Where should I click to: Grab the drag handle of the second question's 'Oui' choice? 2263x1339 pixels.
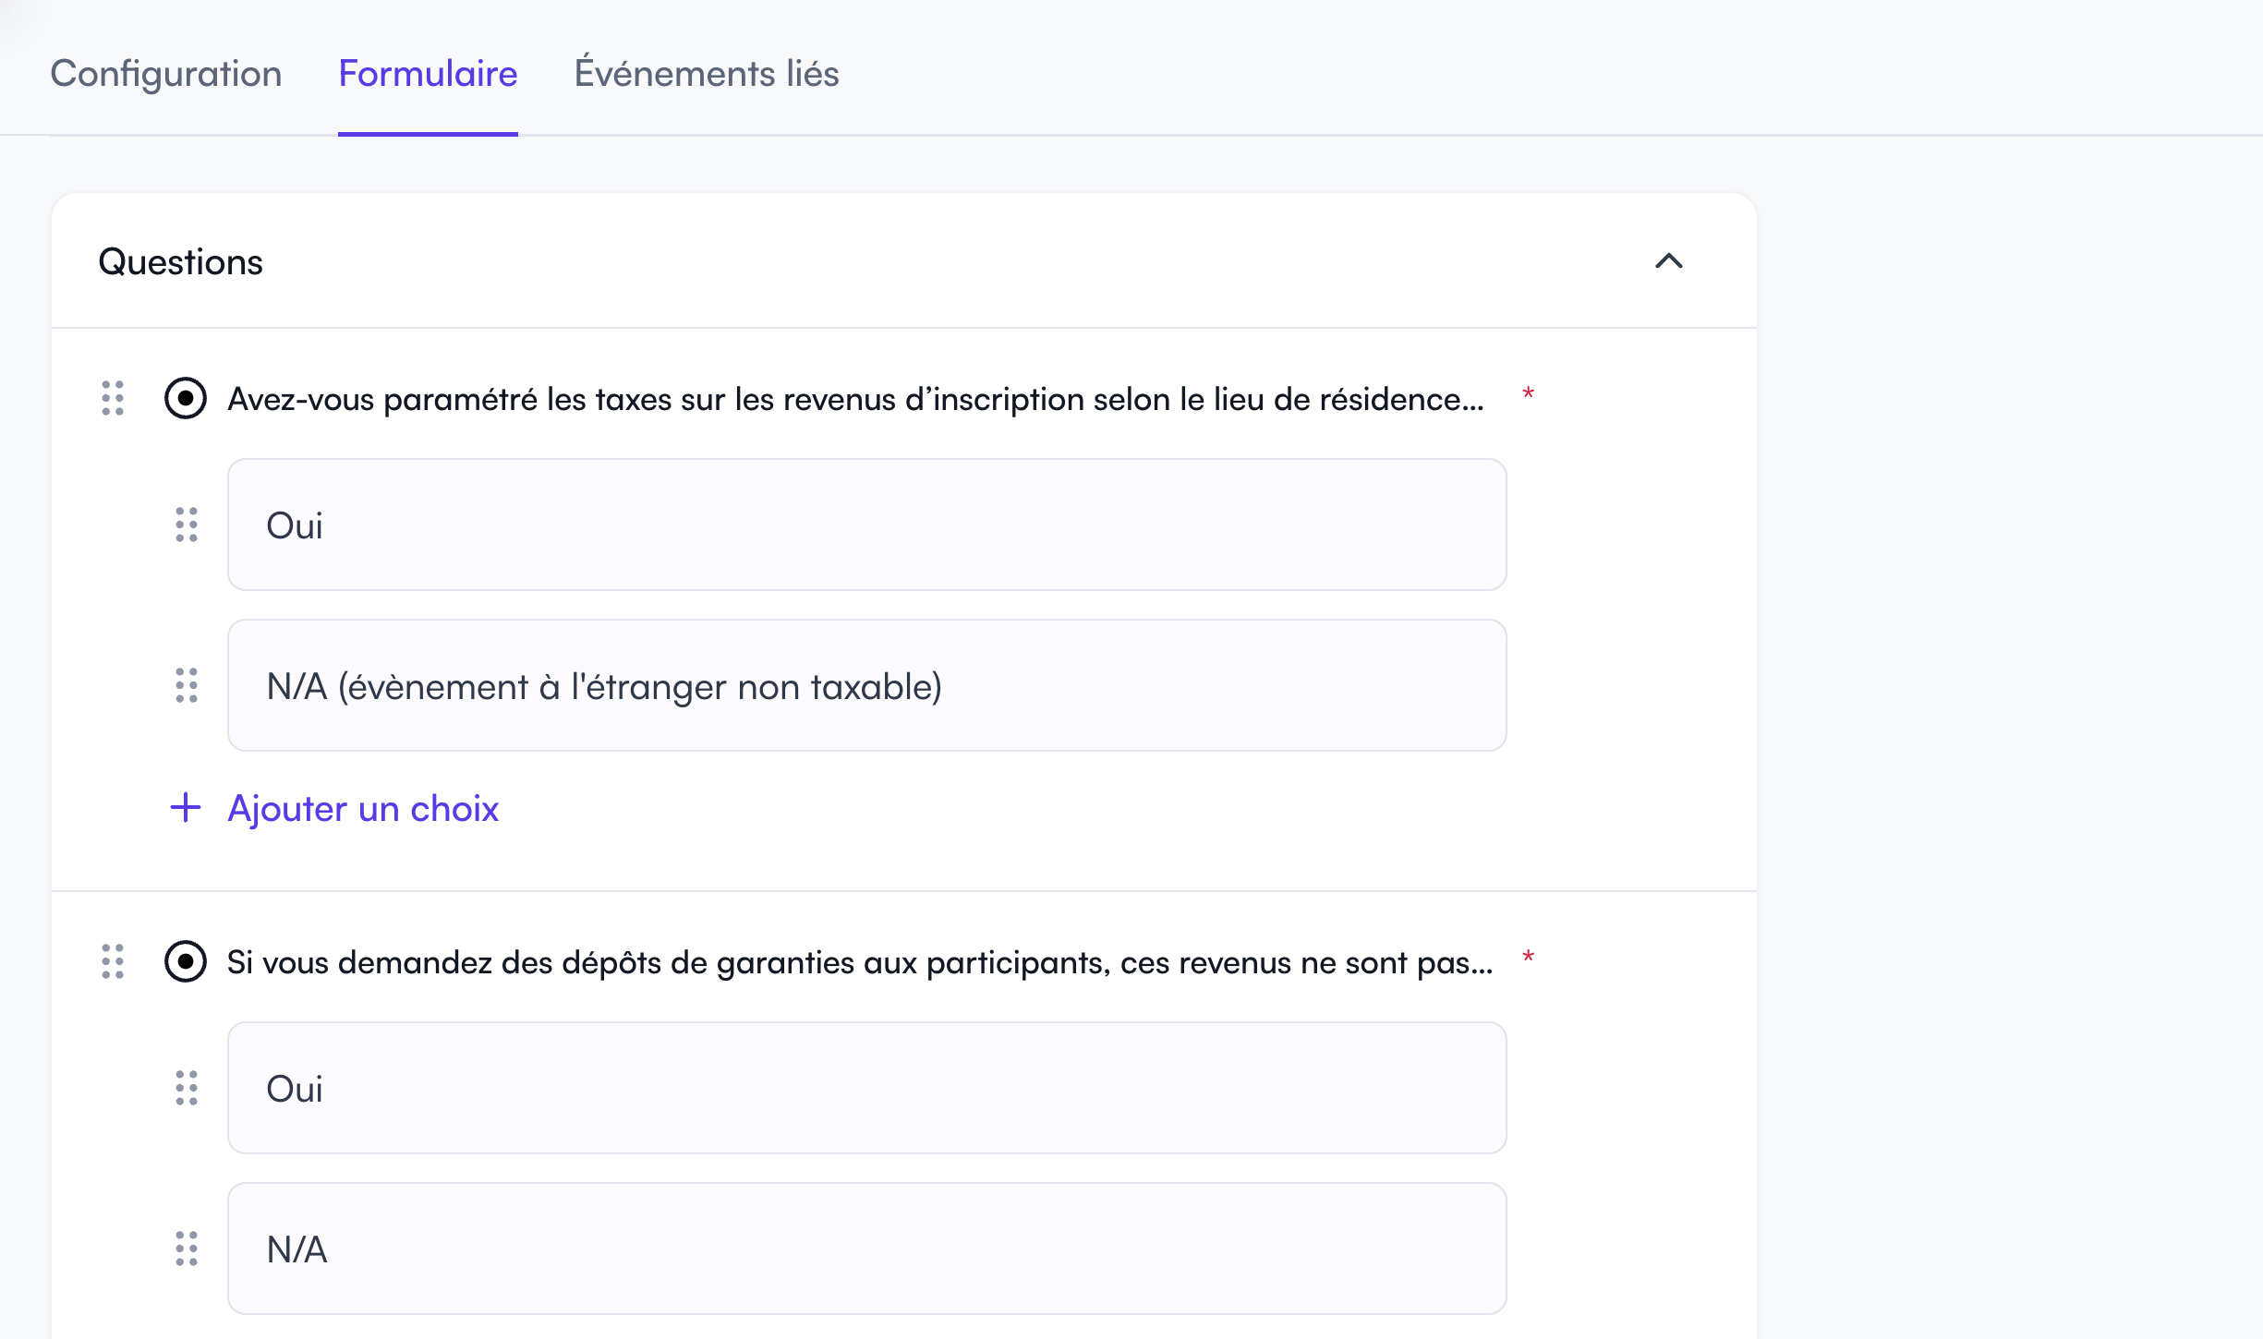click(x=185, y=1089)
